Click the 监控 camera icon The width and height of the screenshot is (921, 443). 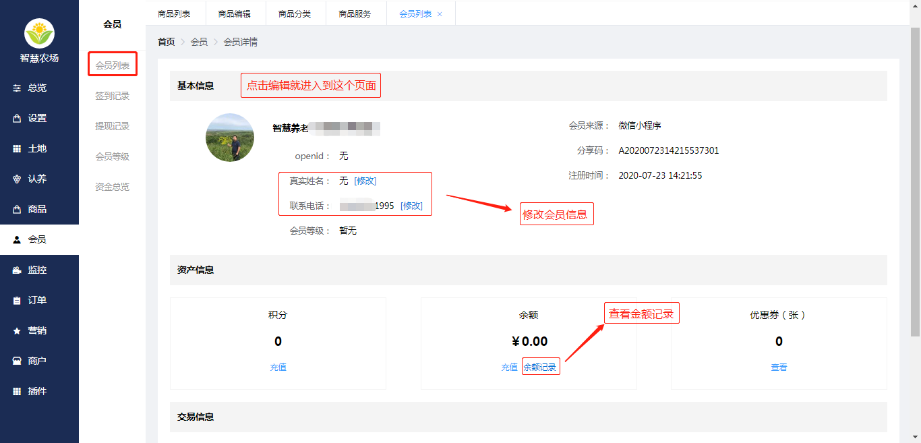(17, 270)
